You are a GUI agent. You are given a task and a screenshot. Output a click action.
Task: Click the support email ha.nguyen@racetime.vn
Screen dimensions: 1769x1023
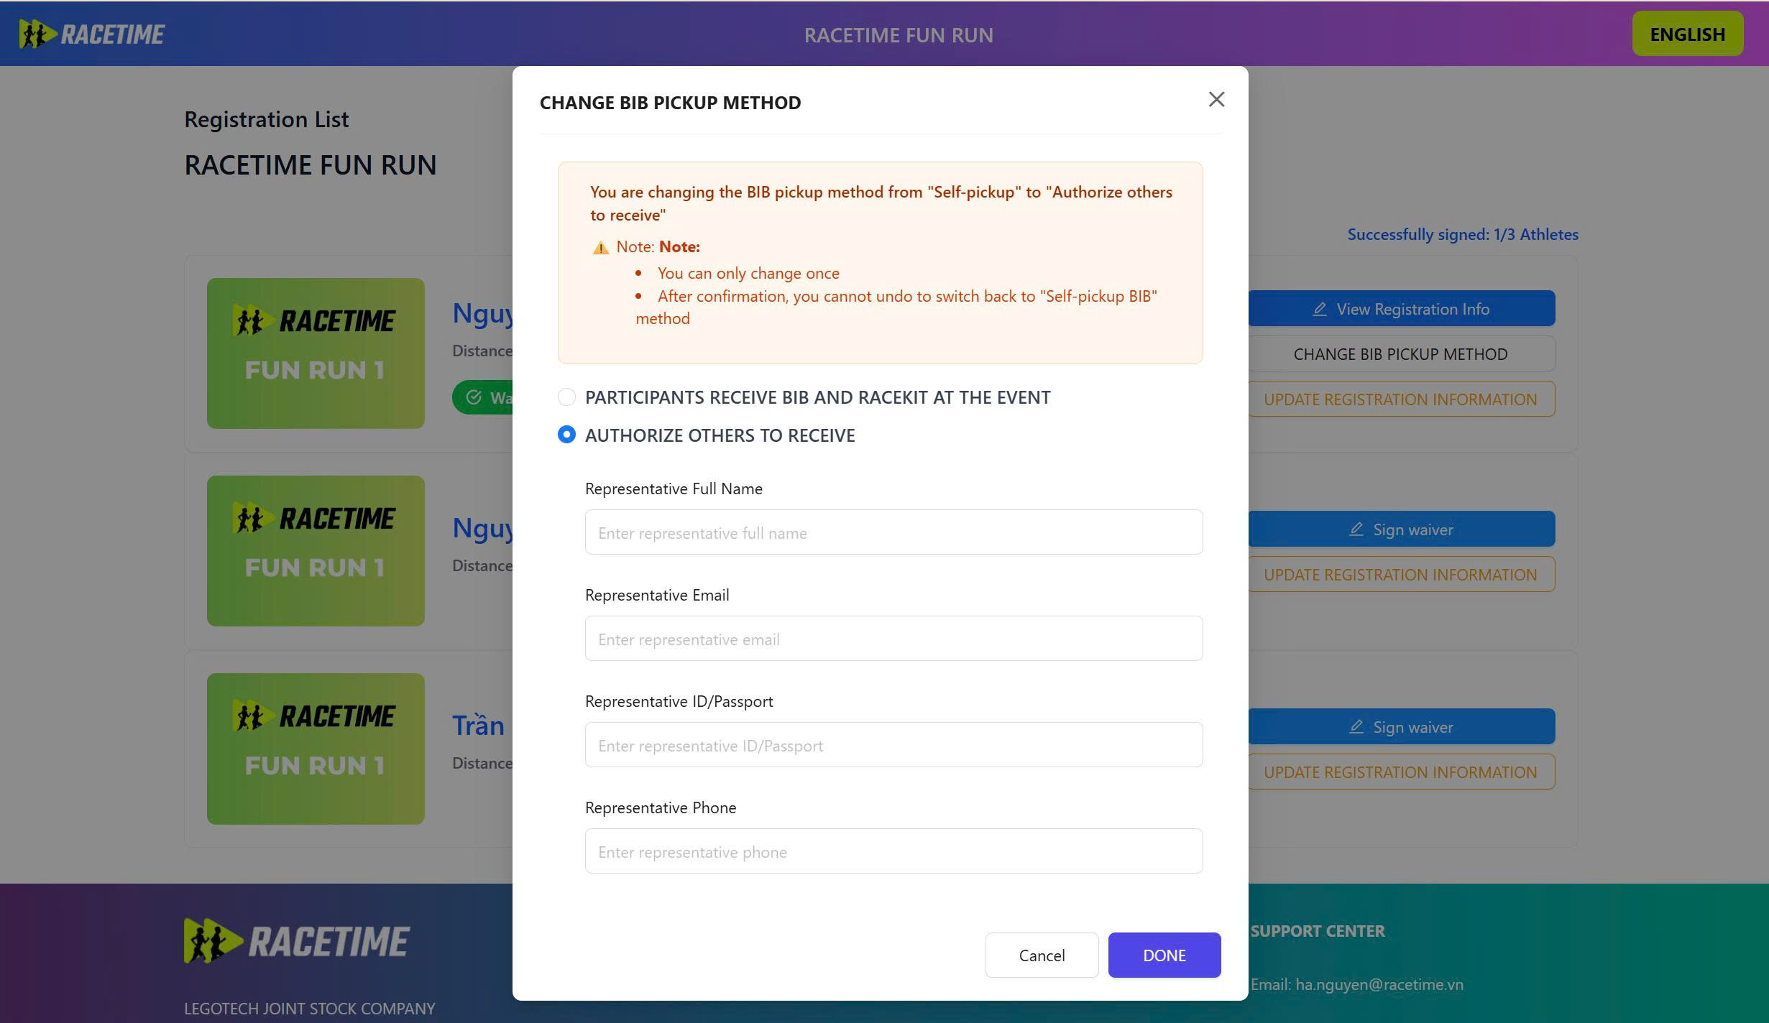click(x=1379, y=984)
